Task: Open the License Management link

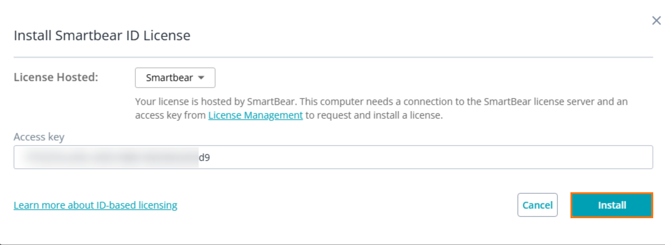Action: pyautogui.click(x=255, y=115)
